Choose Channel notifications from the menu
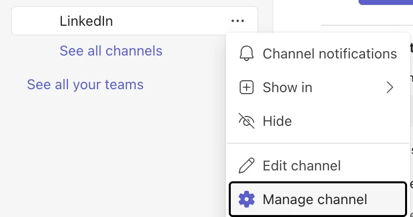Screen dimensions: 413x217 point(317,54)
